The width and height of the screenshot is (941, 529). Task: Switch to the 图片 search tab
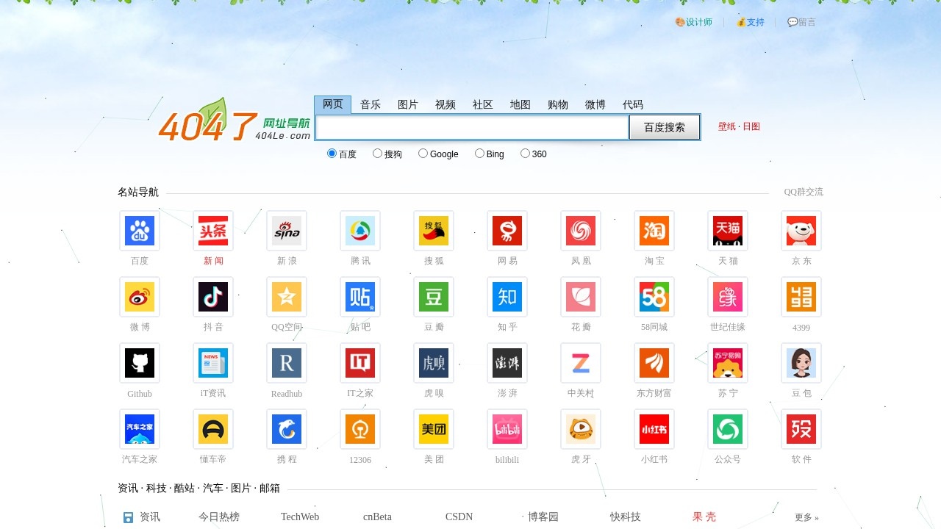(x=408, y=104)
